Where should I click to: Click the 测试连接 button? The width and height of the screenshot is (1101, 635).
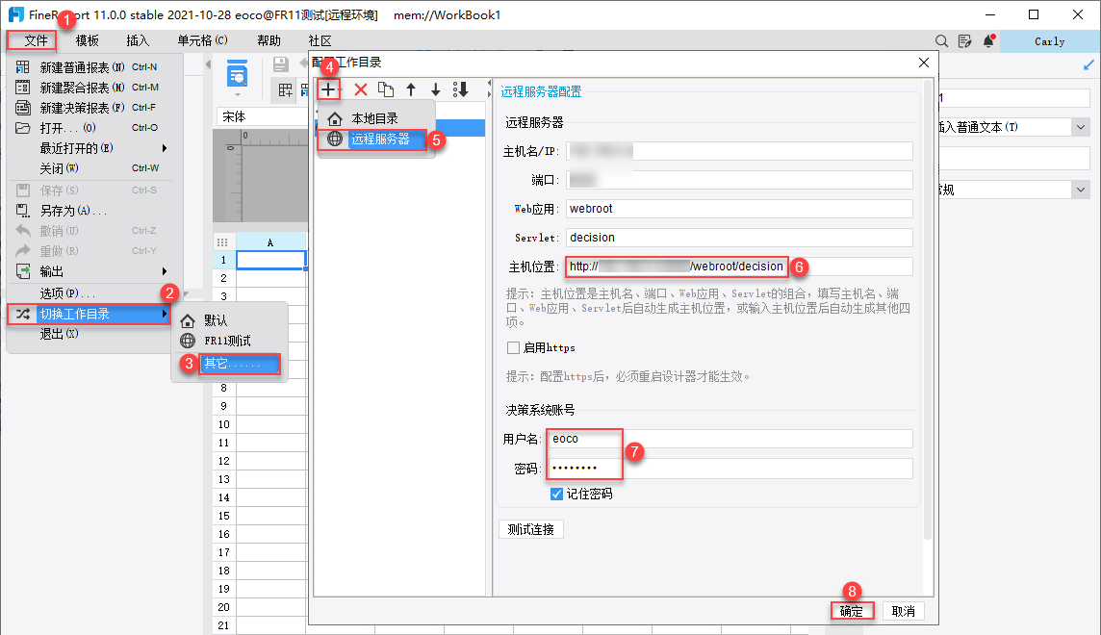[531, 529]
